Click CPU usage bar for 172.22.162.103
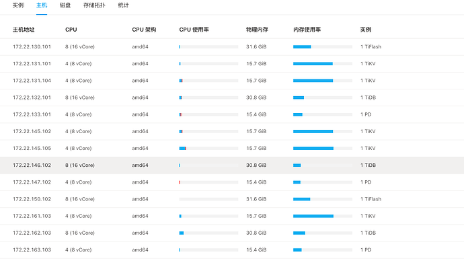The width and height of the screenshot is (464, 265). pyautogui.click(x=208, y=233)
